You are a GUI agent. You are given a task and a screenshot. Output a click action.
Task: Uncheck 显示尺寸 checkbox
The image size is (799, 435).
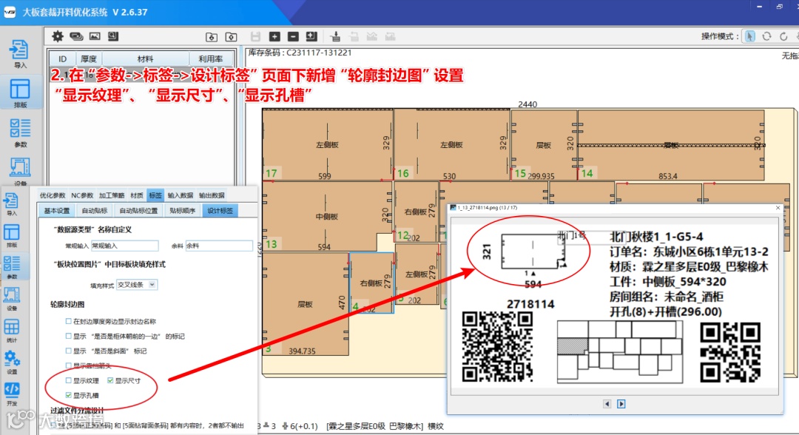(110, 380)
